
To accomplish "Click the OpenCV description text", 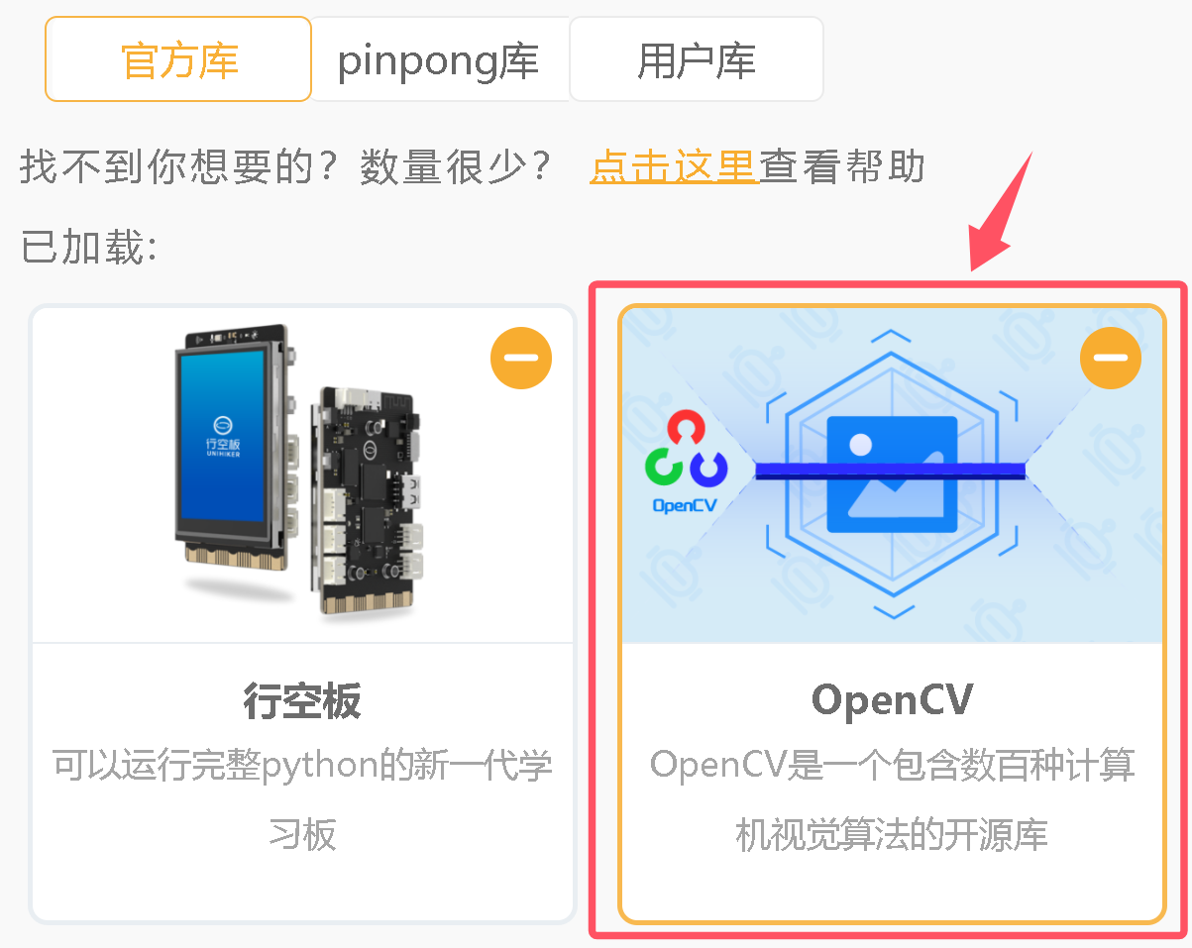I will pos(893,800).
